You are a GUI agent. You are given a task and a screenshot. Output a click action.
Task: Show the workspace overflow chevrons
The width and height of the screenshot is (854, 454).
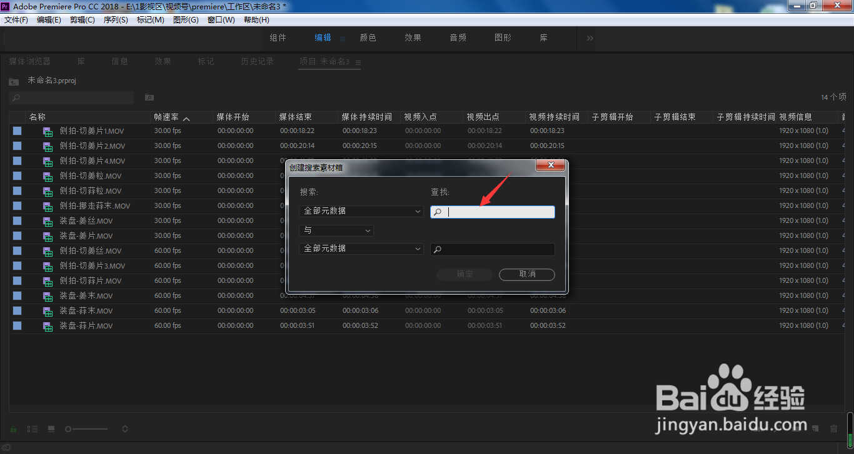pyautogui.click(x=590, y=38)
